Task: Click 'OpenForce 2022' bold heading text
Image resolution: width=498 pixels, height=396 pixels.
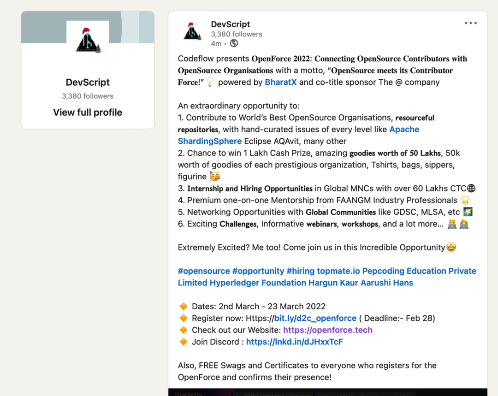Action: click(x=281, y=59)
